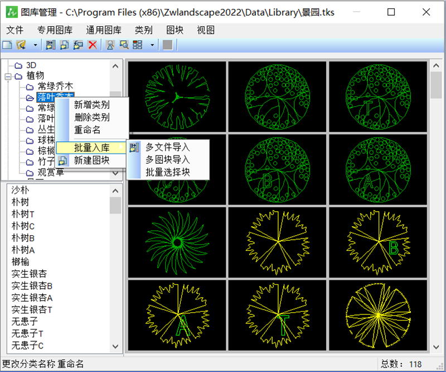The image size is (446, 372).
Task: Click the 3D folder icon
Action: [x=18, y=66]
